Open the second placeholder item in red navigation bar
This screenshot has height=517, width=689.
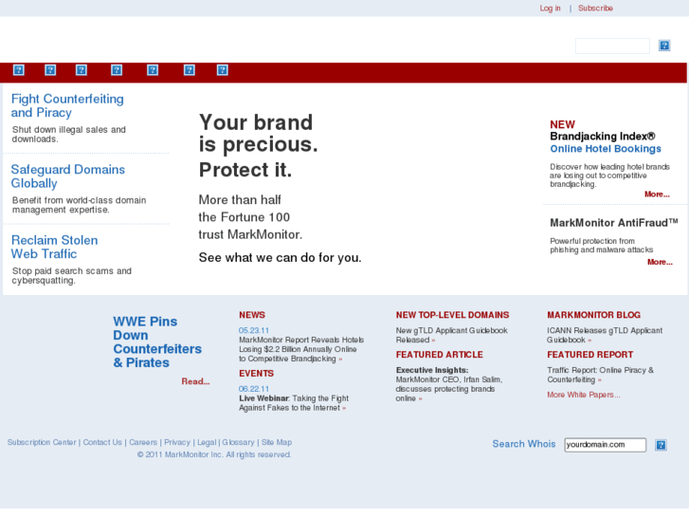[x=50, y=70]
